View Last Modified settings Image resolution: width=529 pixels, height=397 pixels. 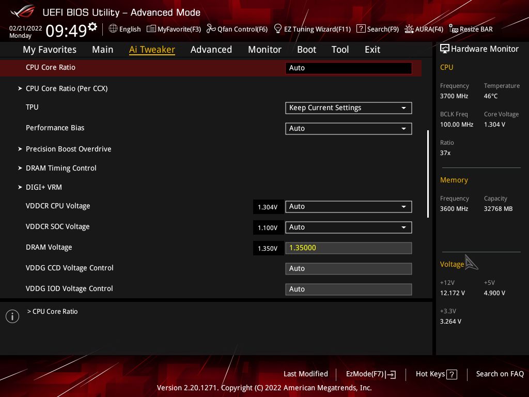(306, 374)
